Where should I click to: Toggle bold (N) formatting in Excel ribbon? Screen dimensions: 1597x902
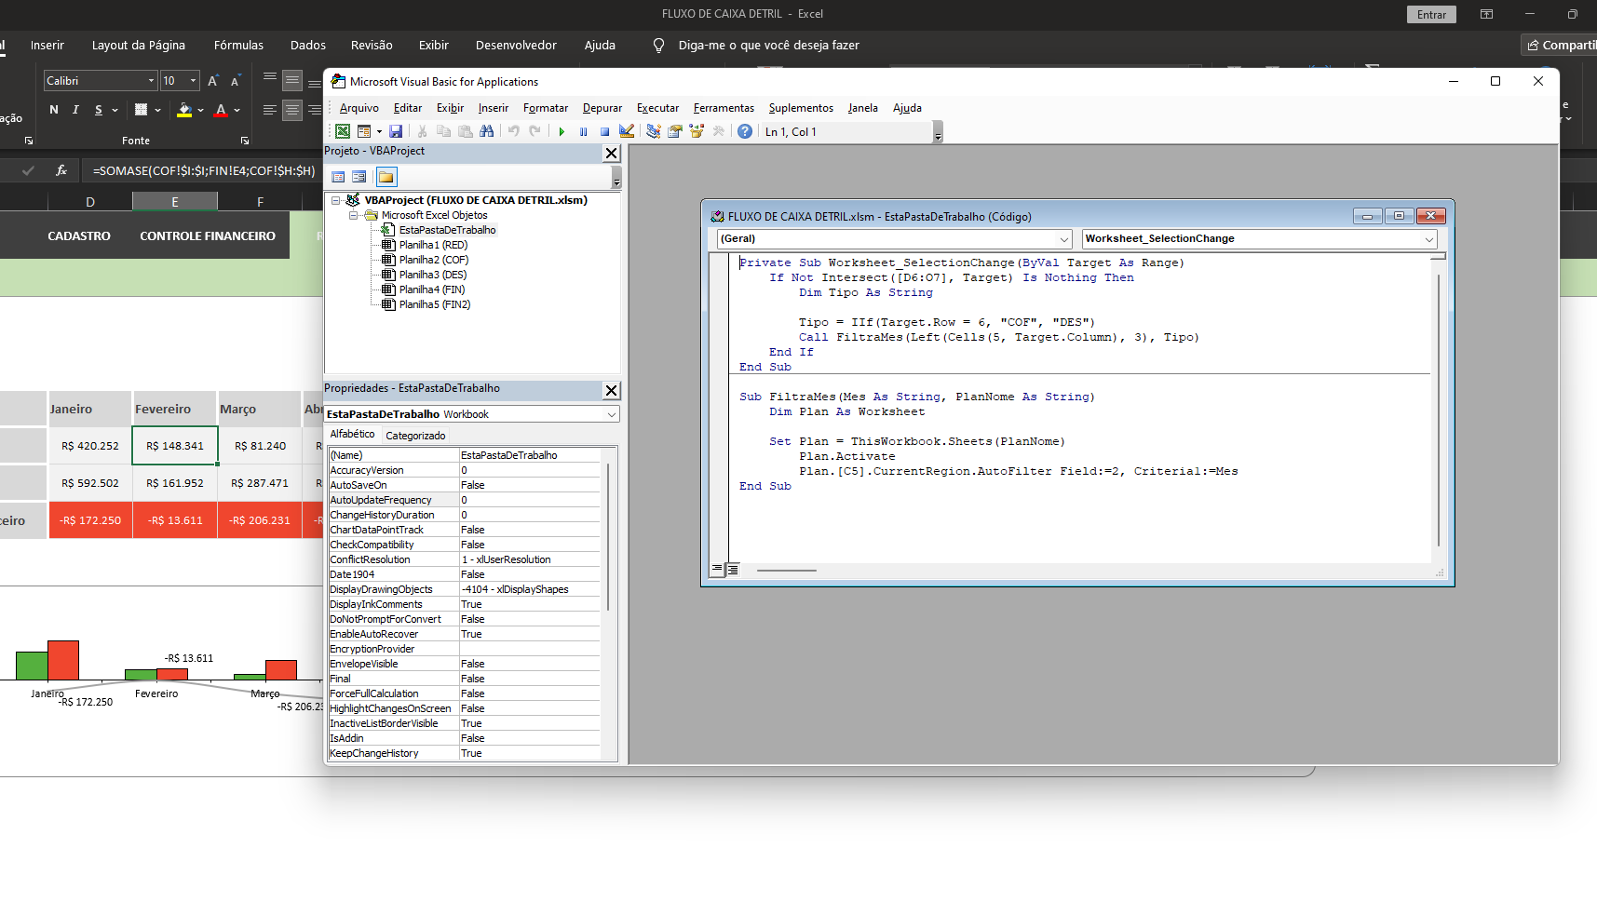(x=54, y=110)
